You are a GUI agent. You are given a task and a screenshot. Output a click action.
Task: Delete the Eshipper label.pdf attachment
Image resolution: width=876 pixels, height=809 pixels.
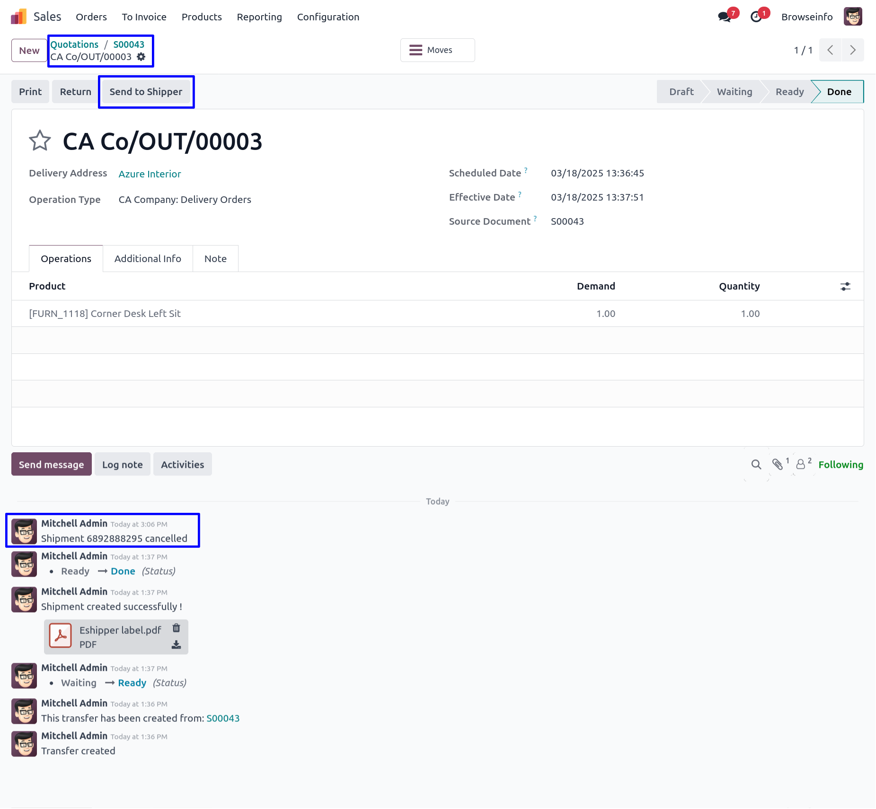(176, 628)
